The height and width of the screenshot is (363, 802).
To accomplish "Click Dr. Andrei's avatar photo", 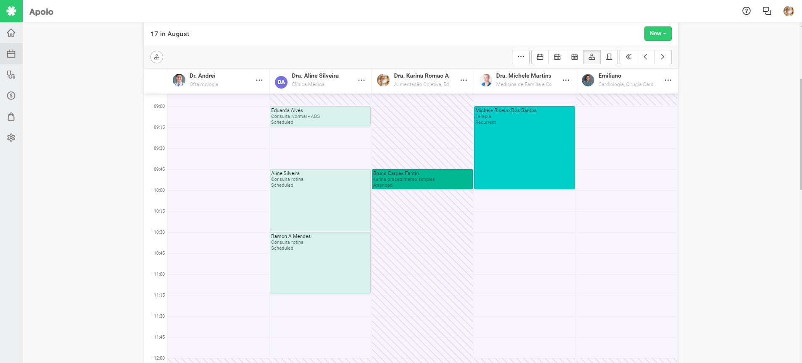I will point(179,80).
